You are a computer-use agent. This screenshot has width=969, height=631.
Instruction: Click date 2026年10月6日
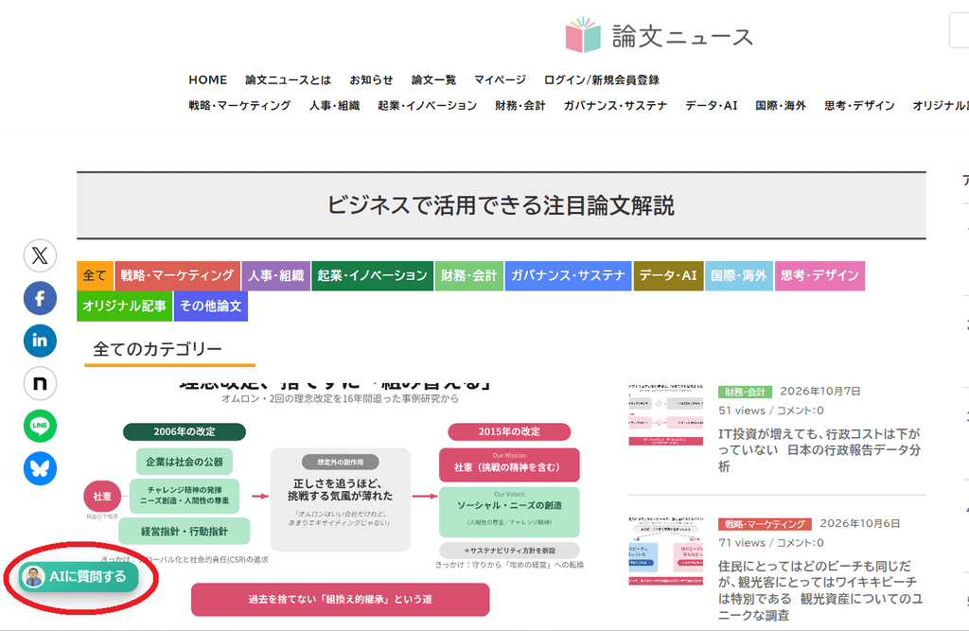[859, 523]
